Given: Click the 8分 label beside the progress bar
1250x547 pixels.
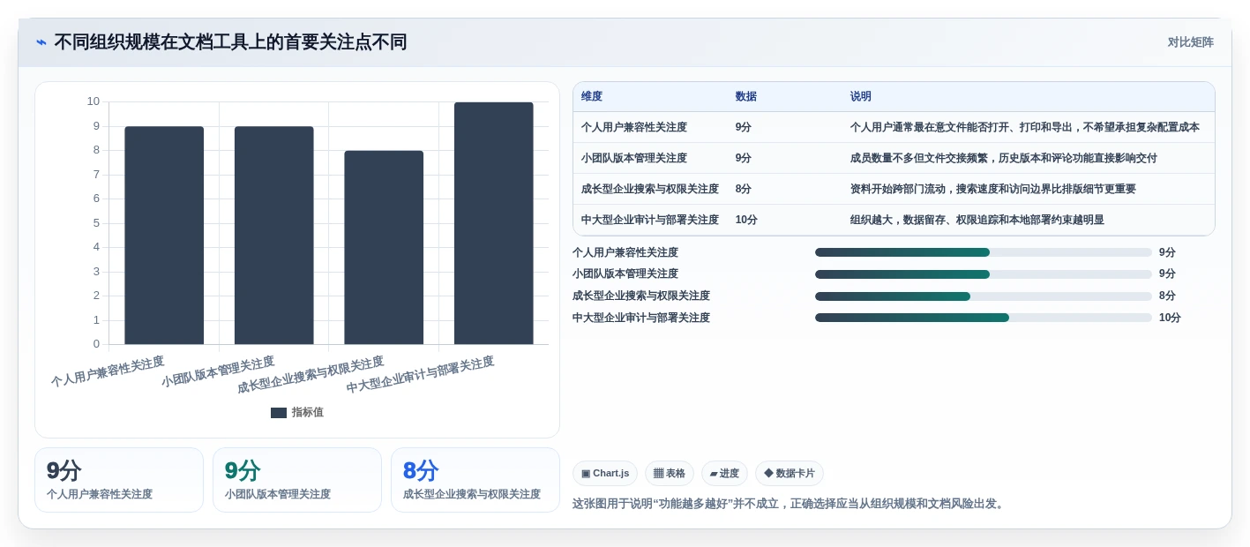Looking at the screenshot, I should (x=1167, y=296).
